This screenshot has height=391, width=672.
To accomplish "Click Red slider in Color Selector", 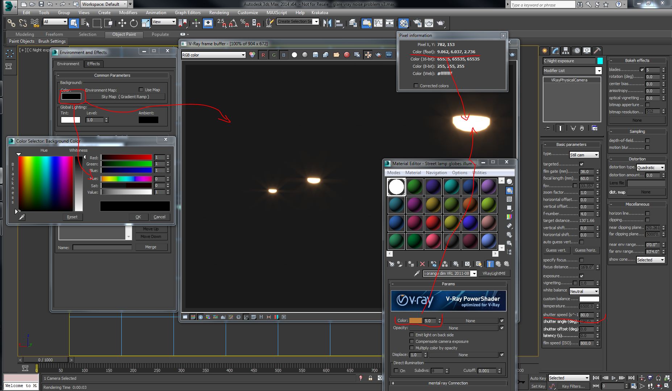I will 126,157.
